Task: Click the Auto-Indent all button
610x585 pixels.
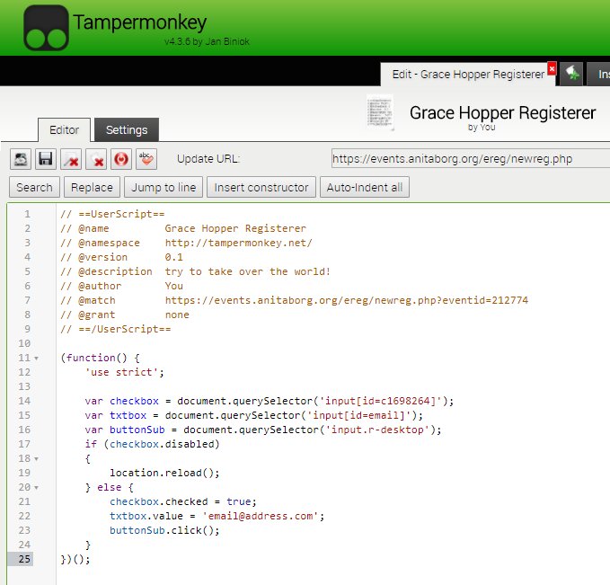Action: coord(365,188)
